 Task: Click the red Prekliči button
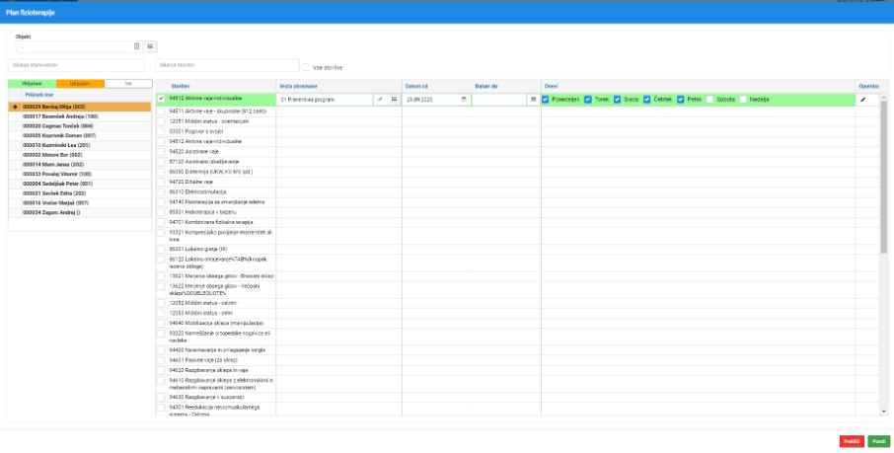pos(852,441)
